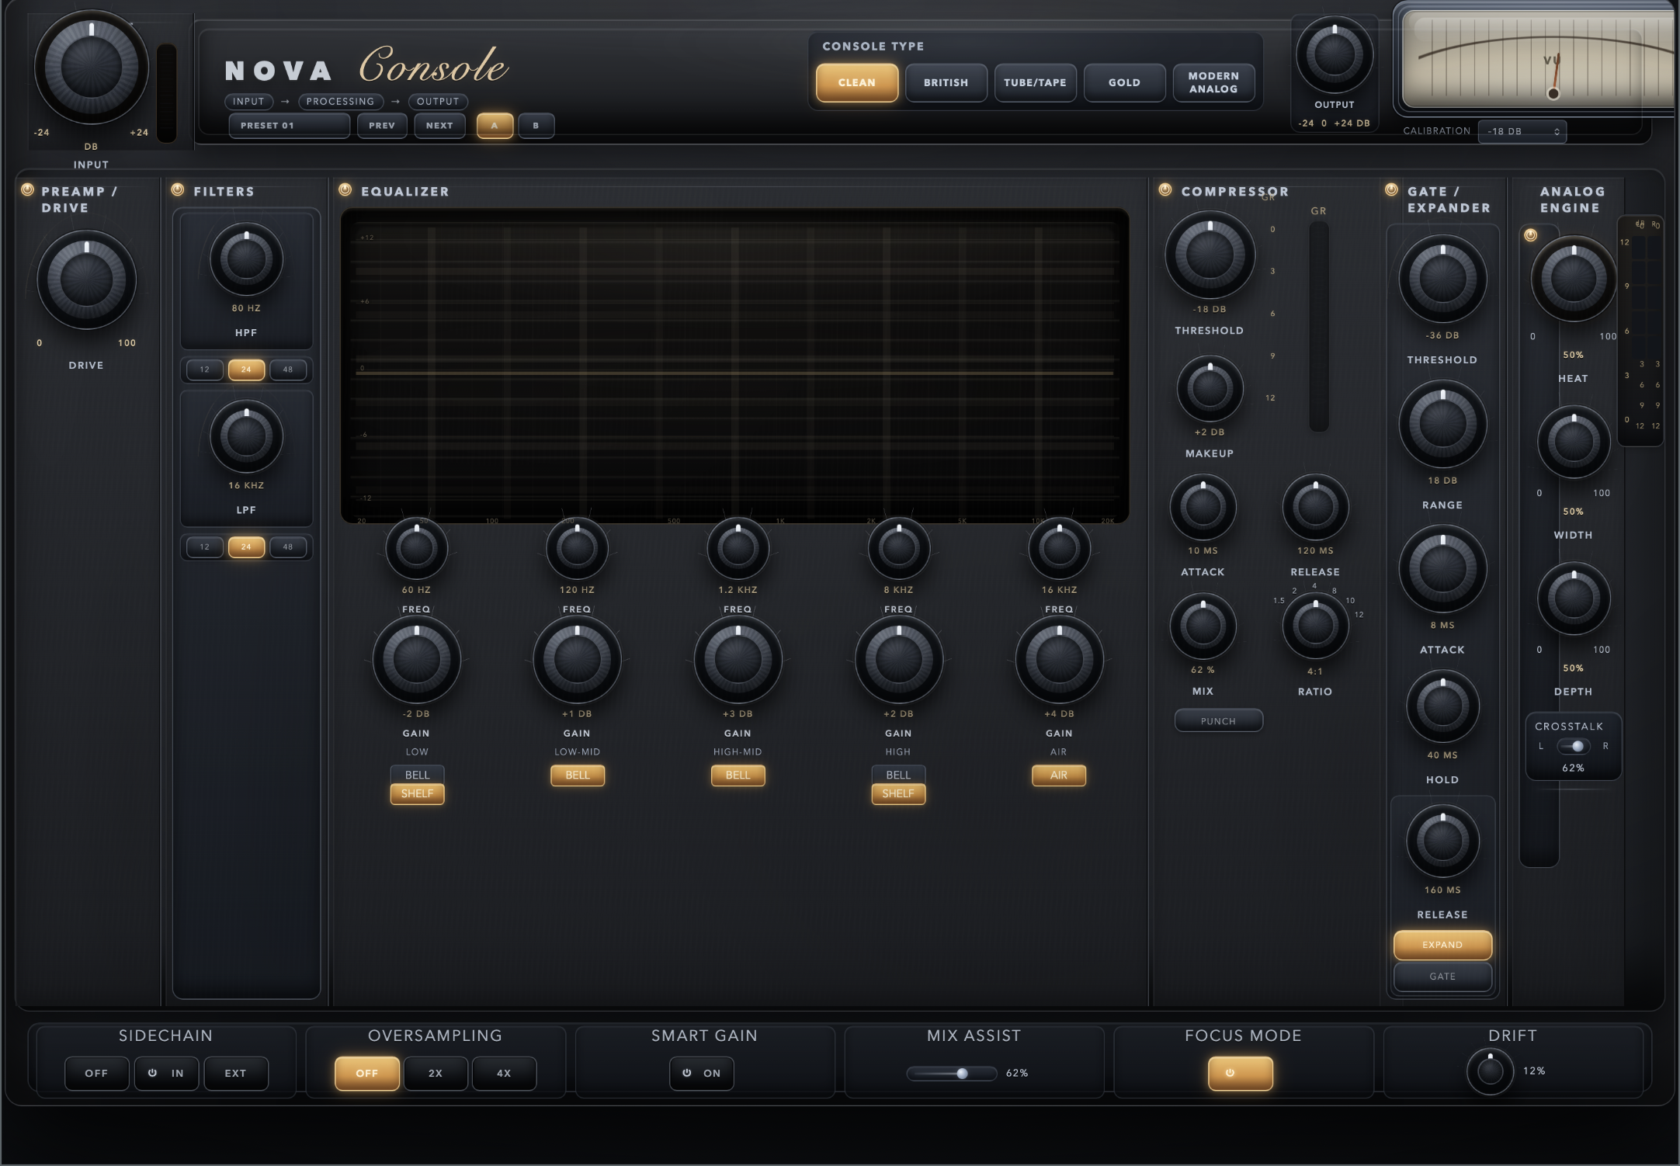Click the Analog Engine Width knob
Screen dimensions: 1680x1166
coord(1574,442)
